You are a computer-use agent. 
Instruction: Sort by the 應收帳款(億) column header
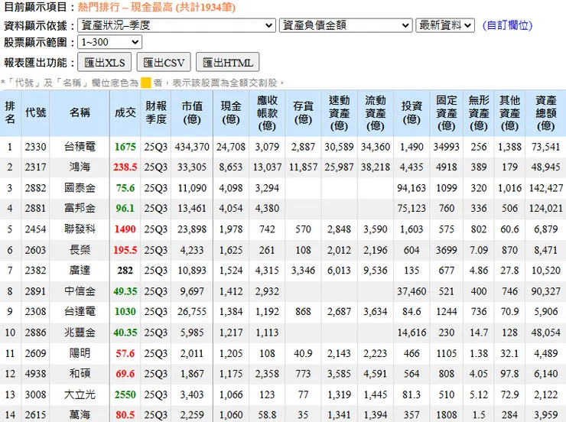pyautogui.click(x=267, y=113)
